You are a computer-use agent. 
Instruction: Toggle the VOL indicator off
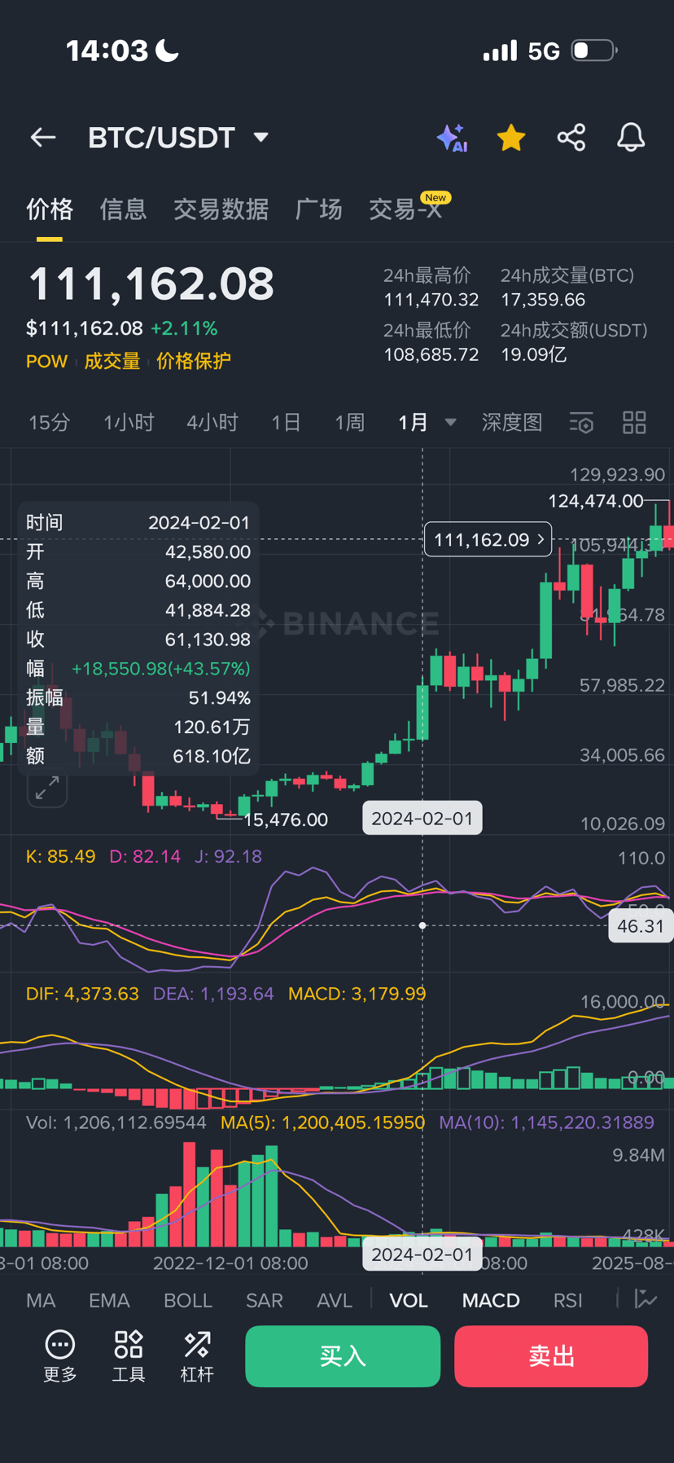(409, 1300)
